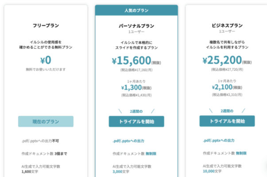Image resolution: width=267 pixels, height=177 pixels.
Task: Click the ¥15,600 yearly price
Action: [x=133, y=60]
